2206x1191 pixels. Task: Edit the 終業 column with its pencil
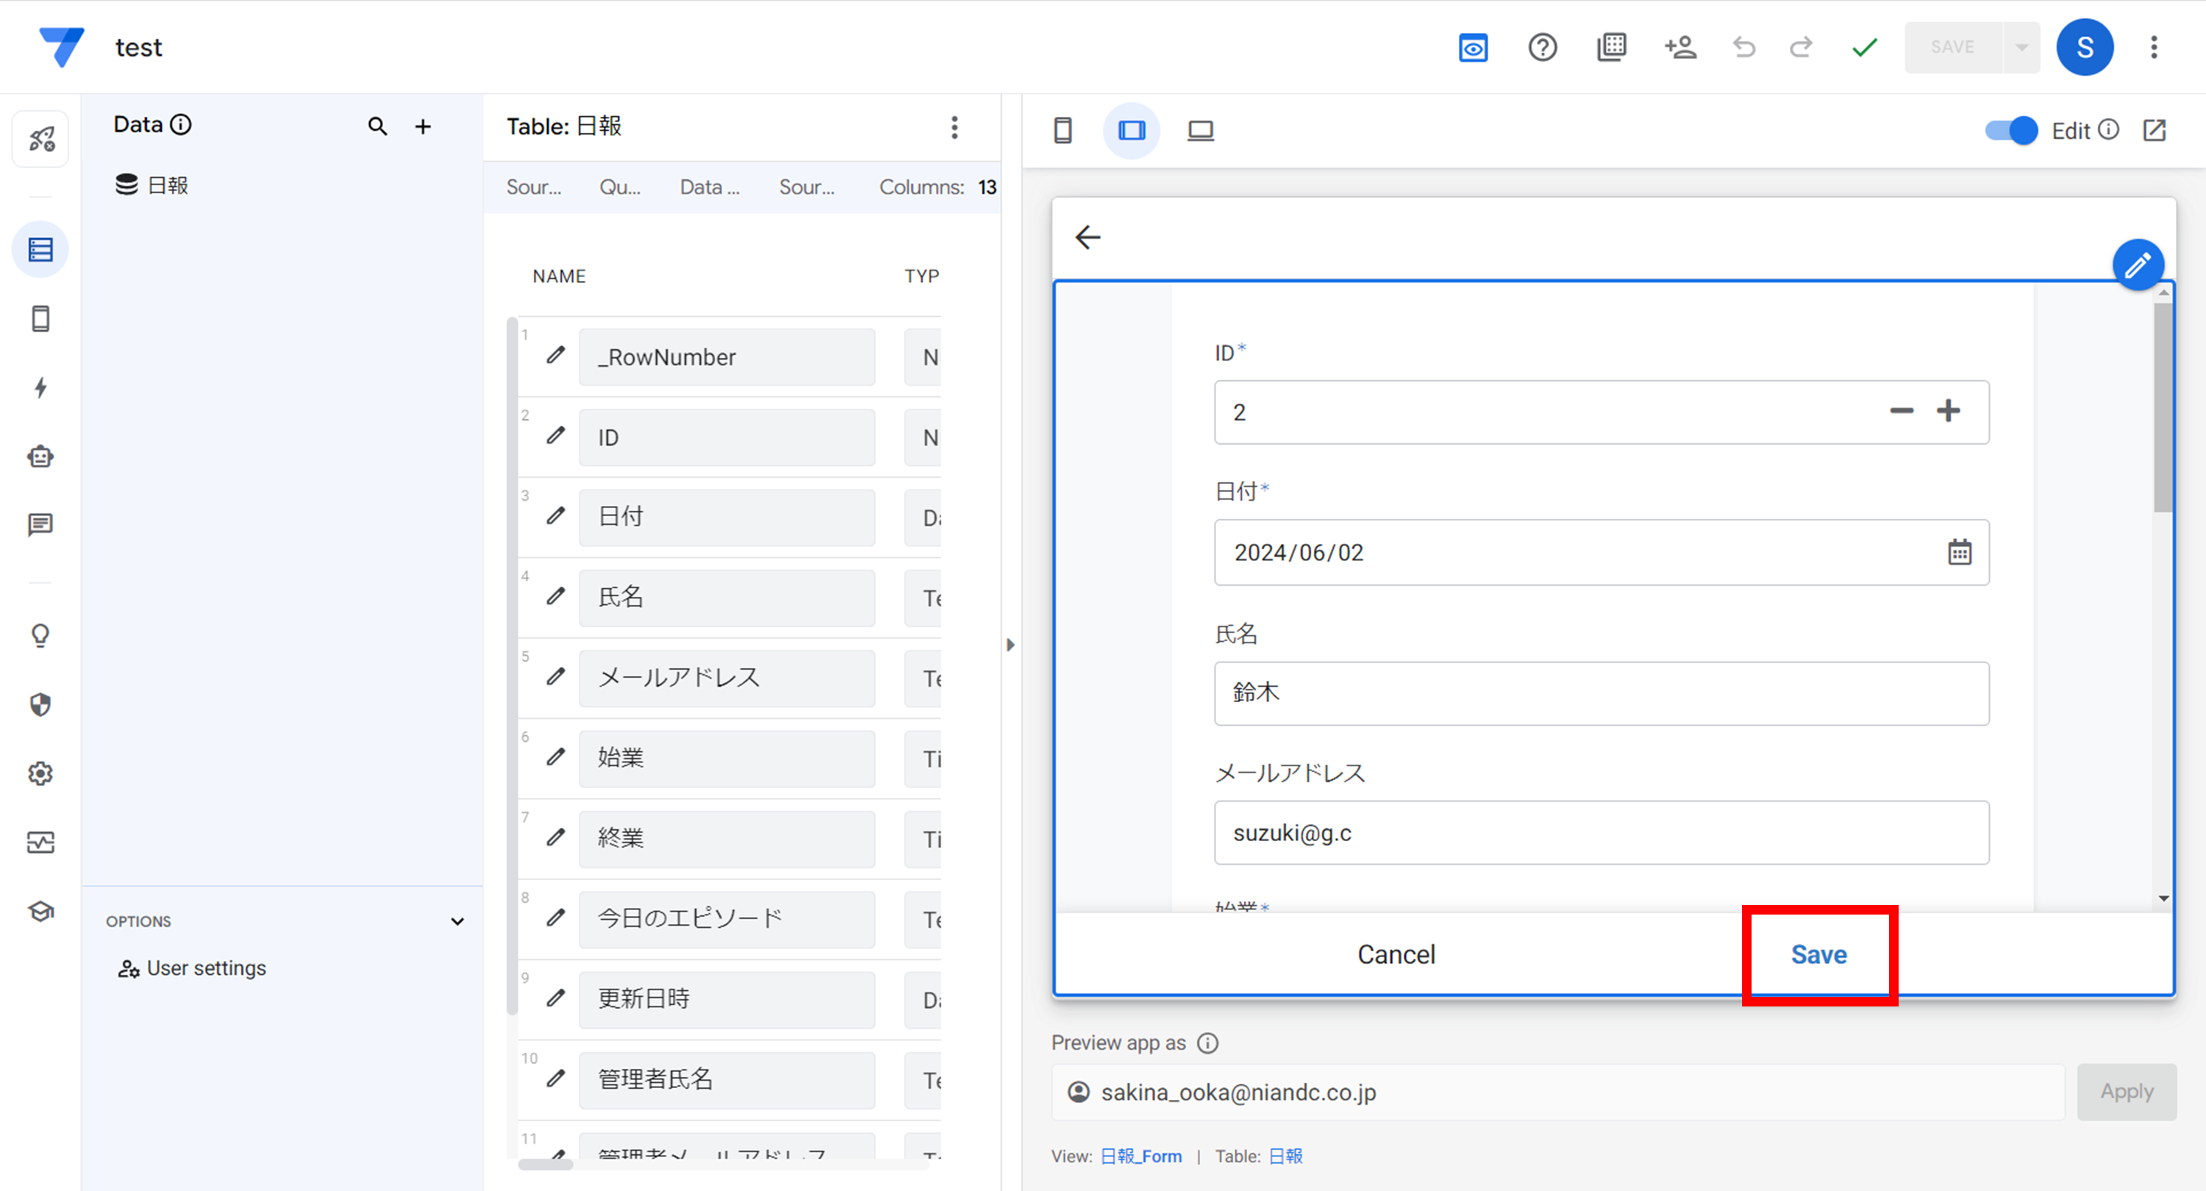556,837
